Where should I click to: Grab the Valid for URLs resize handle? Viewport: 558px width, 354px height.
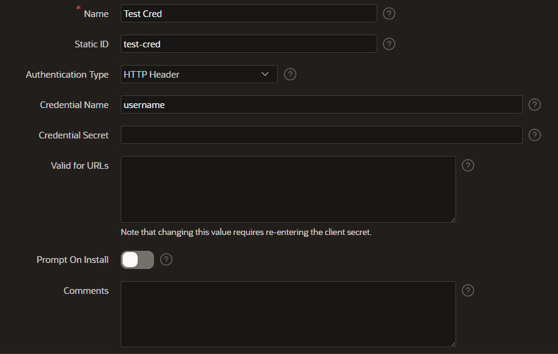(x=453, y=220)
